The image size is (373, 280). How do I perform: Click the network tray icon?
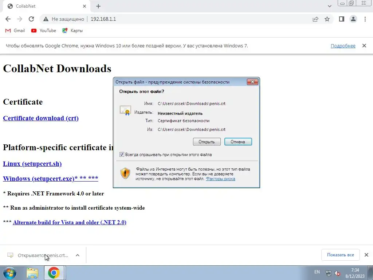[329, 273]
